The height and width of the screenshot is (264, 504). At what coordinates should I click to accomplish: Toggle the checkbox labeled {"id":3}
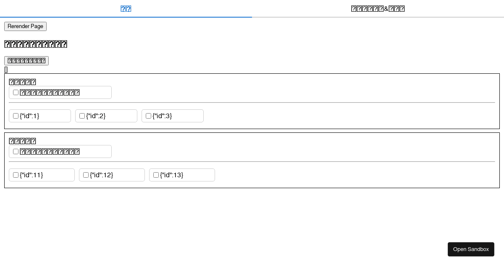pos(148,116)
